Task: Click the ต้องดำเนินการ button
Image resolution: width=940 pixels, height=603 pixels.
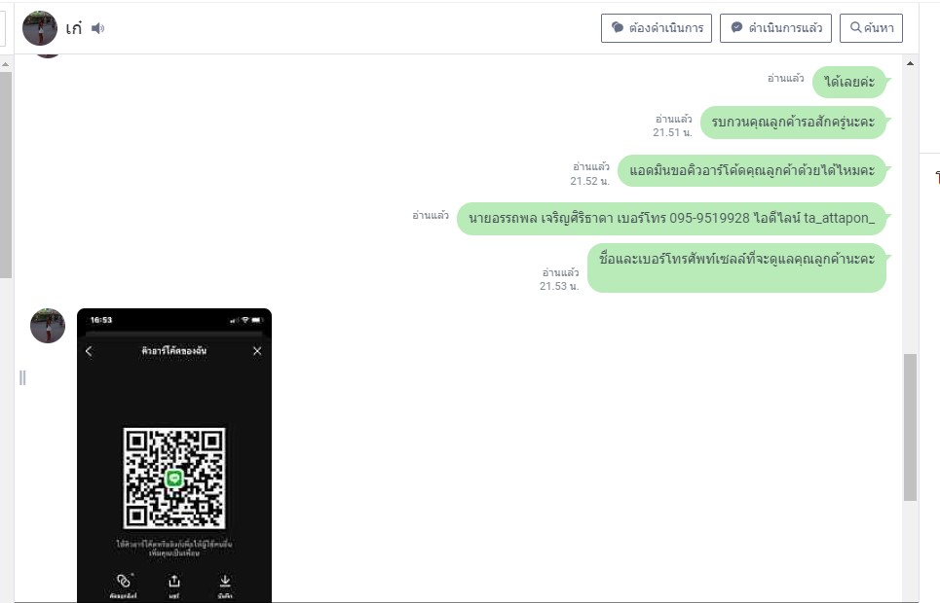Action: click(657, 28)
